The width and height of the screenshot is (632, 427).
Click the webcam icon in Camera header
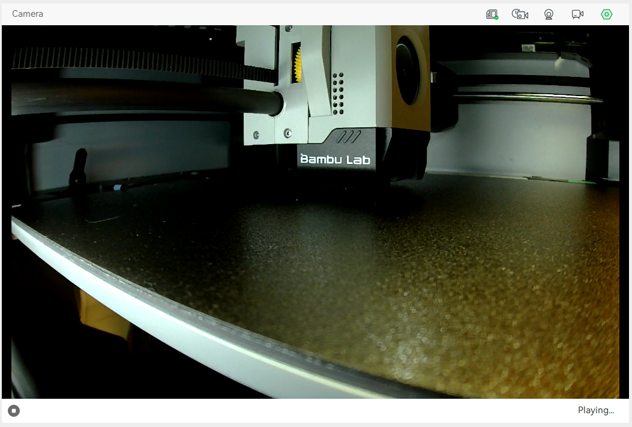click(549, 14)
